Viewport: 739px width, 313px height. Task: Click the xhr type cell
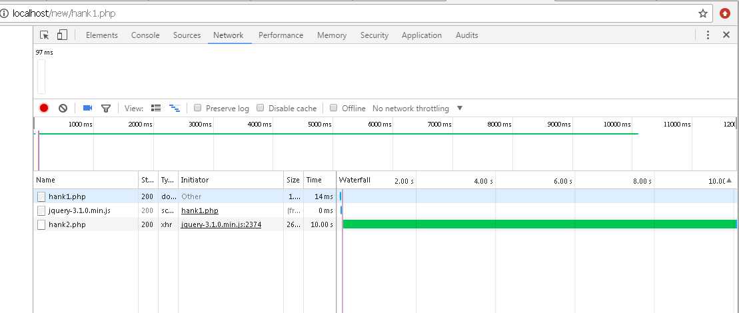pos(168,224)
